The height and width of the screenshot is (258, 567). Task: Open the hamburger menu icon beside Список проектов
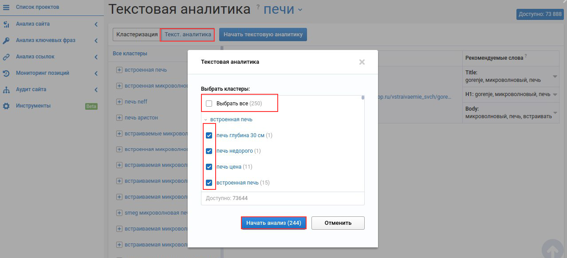click(x=6, y=8)
